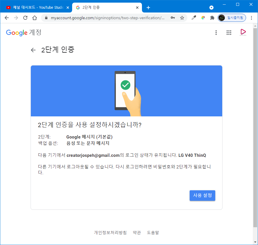Open 개인정보처리방침 link
Screen dimensions: 258x245
point(111,232)
